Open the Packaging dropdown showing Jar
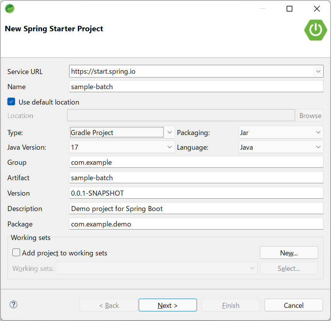331x321 pixels. (281, 132)
